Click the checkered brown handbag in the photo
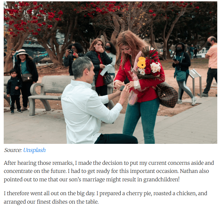 click(167, 95)
